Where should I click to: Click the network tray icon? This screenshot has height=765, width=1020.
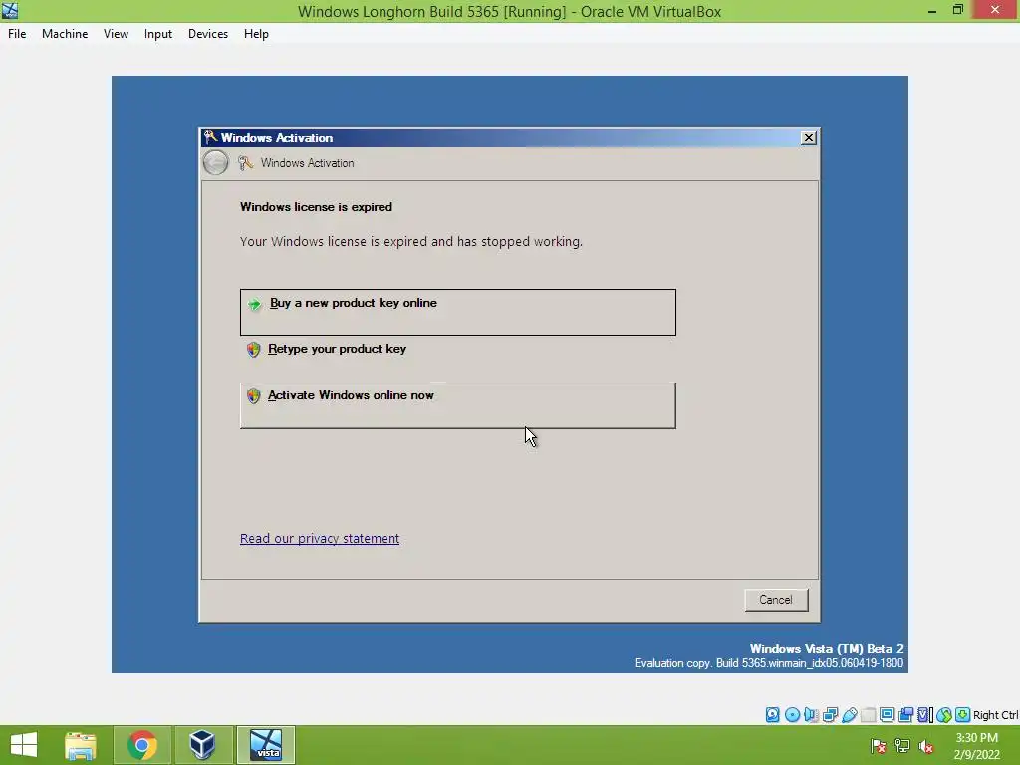[902, 746]
